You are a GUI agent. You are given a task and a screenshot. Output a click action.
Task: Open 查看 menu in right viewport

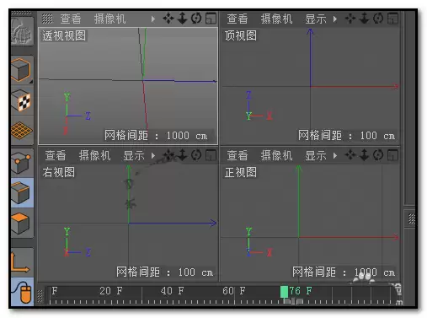coord(56,155)
